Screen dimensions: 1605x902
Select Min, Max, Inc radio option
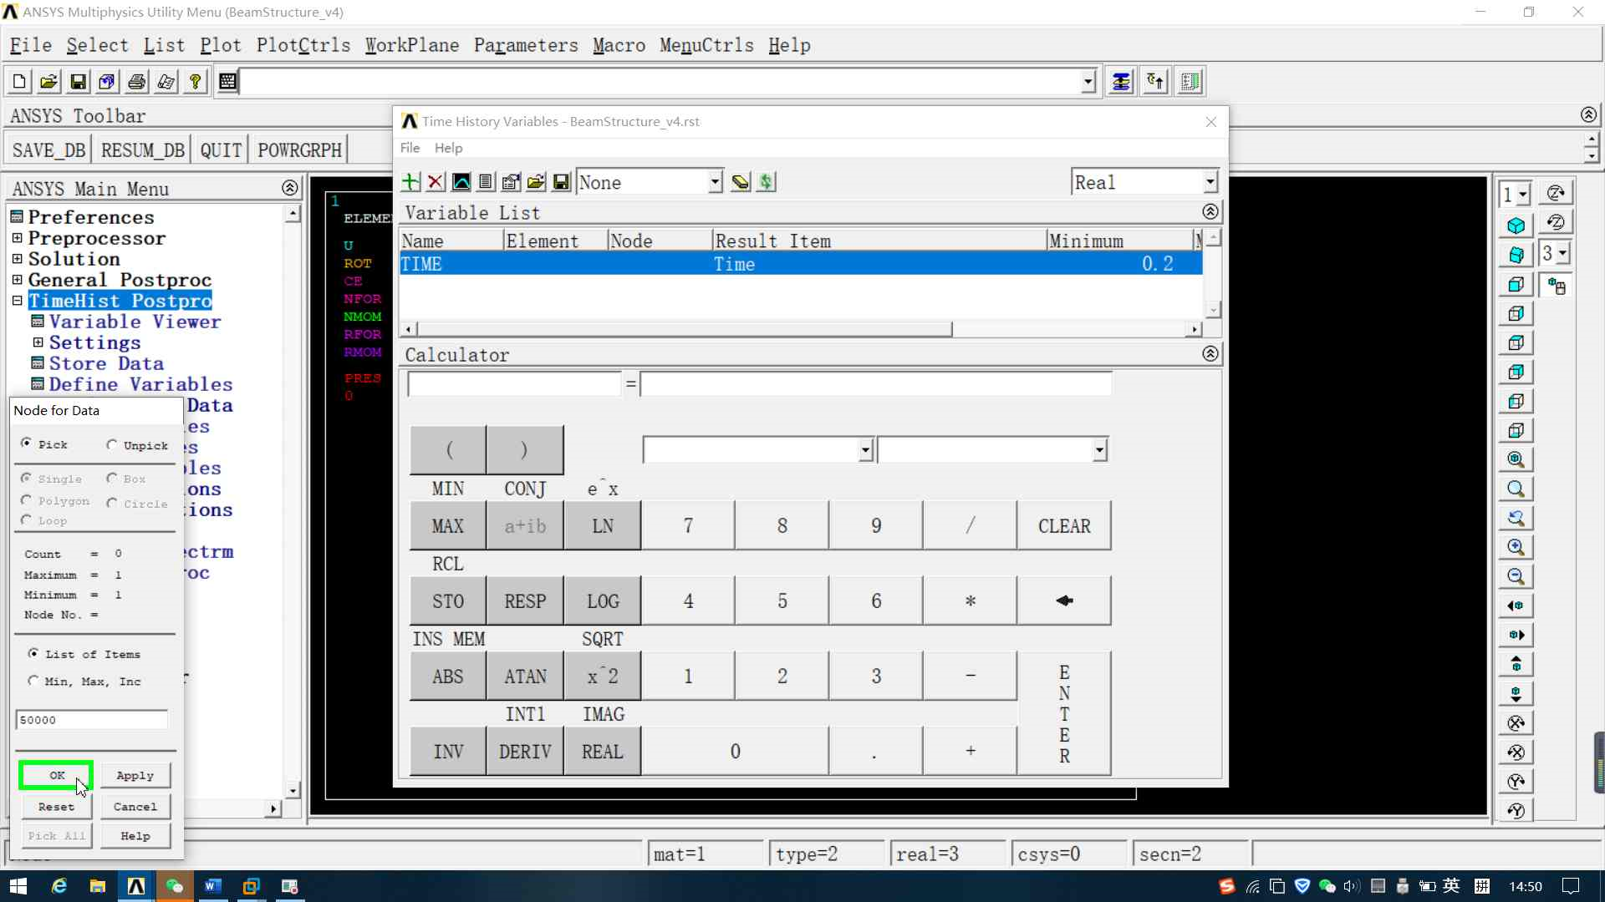[33, 681]
